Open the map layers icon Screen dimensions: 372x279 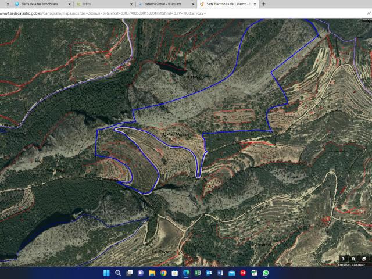tap(364, 259)
